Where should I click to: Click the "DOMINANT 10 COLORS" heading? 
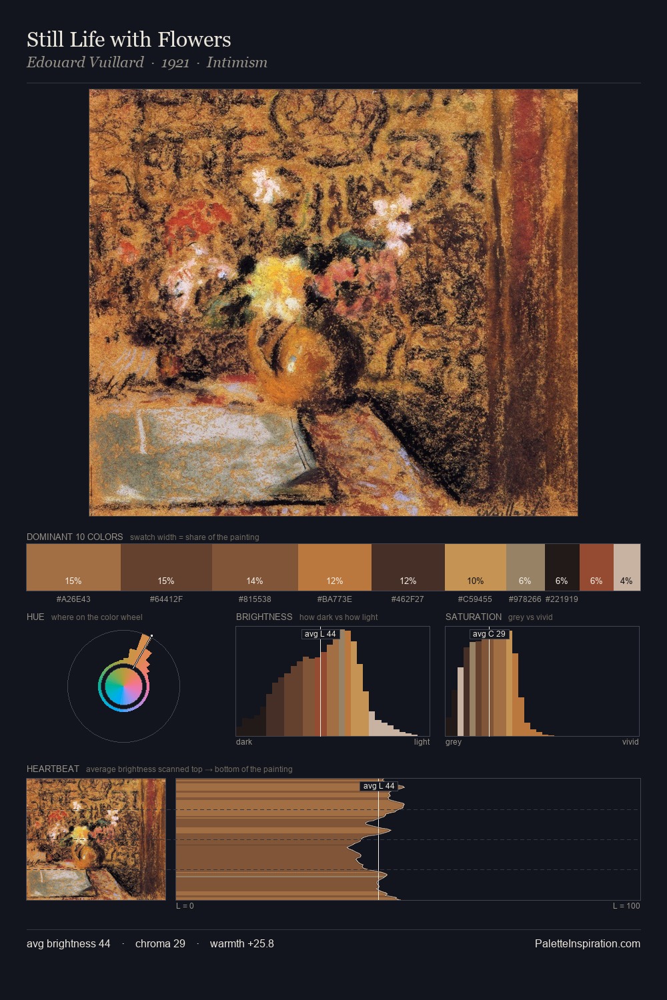(x=75, y=537)
